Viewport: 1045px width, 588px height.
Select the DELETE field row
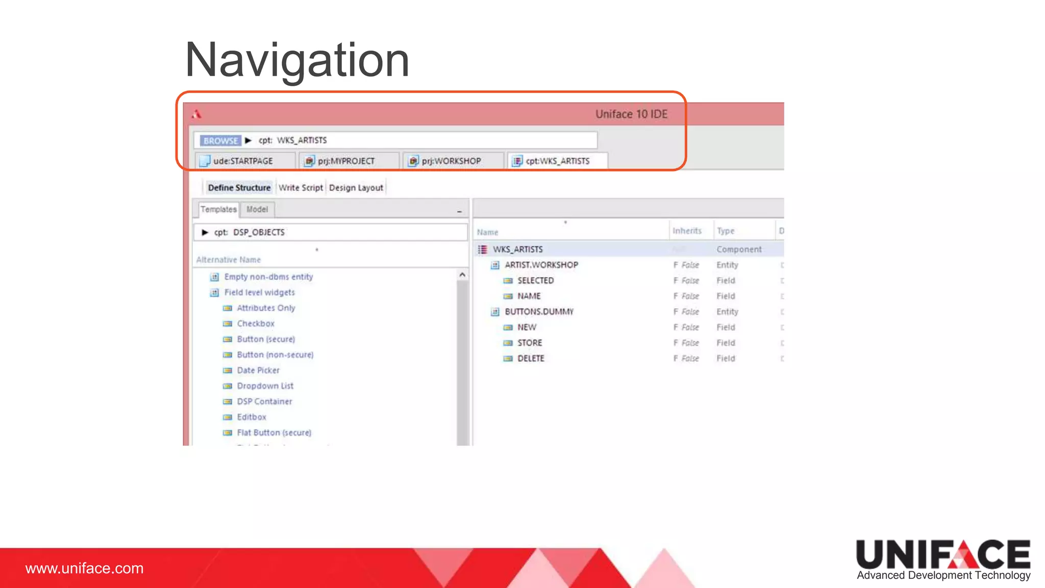(x=629, y=358)
